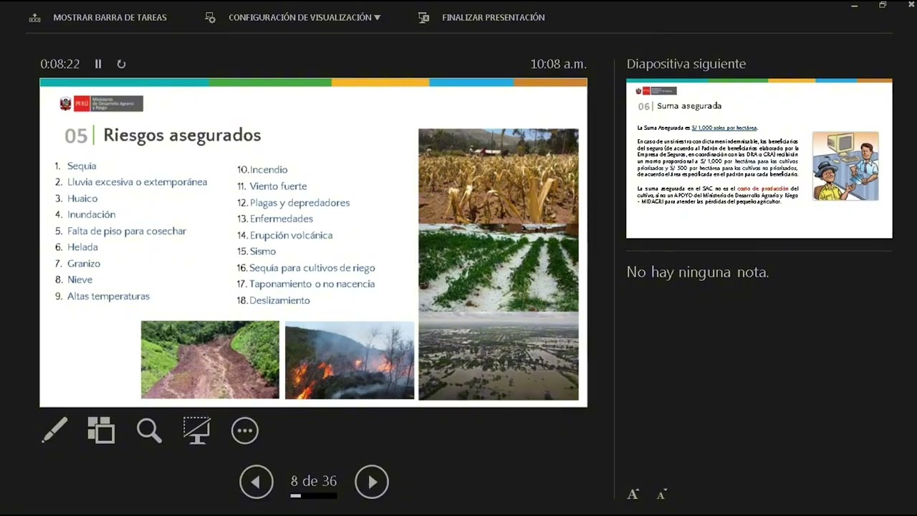Increase the notes text size

coord(633,494)
